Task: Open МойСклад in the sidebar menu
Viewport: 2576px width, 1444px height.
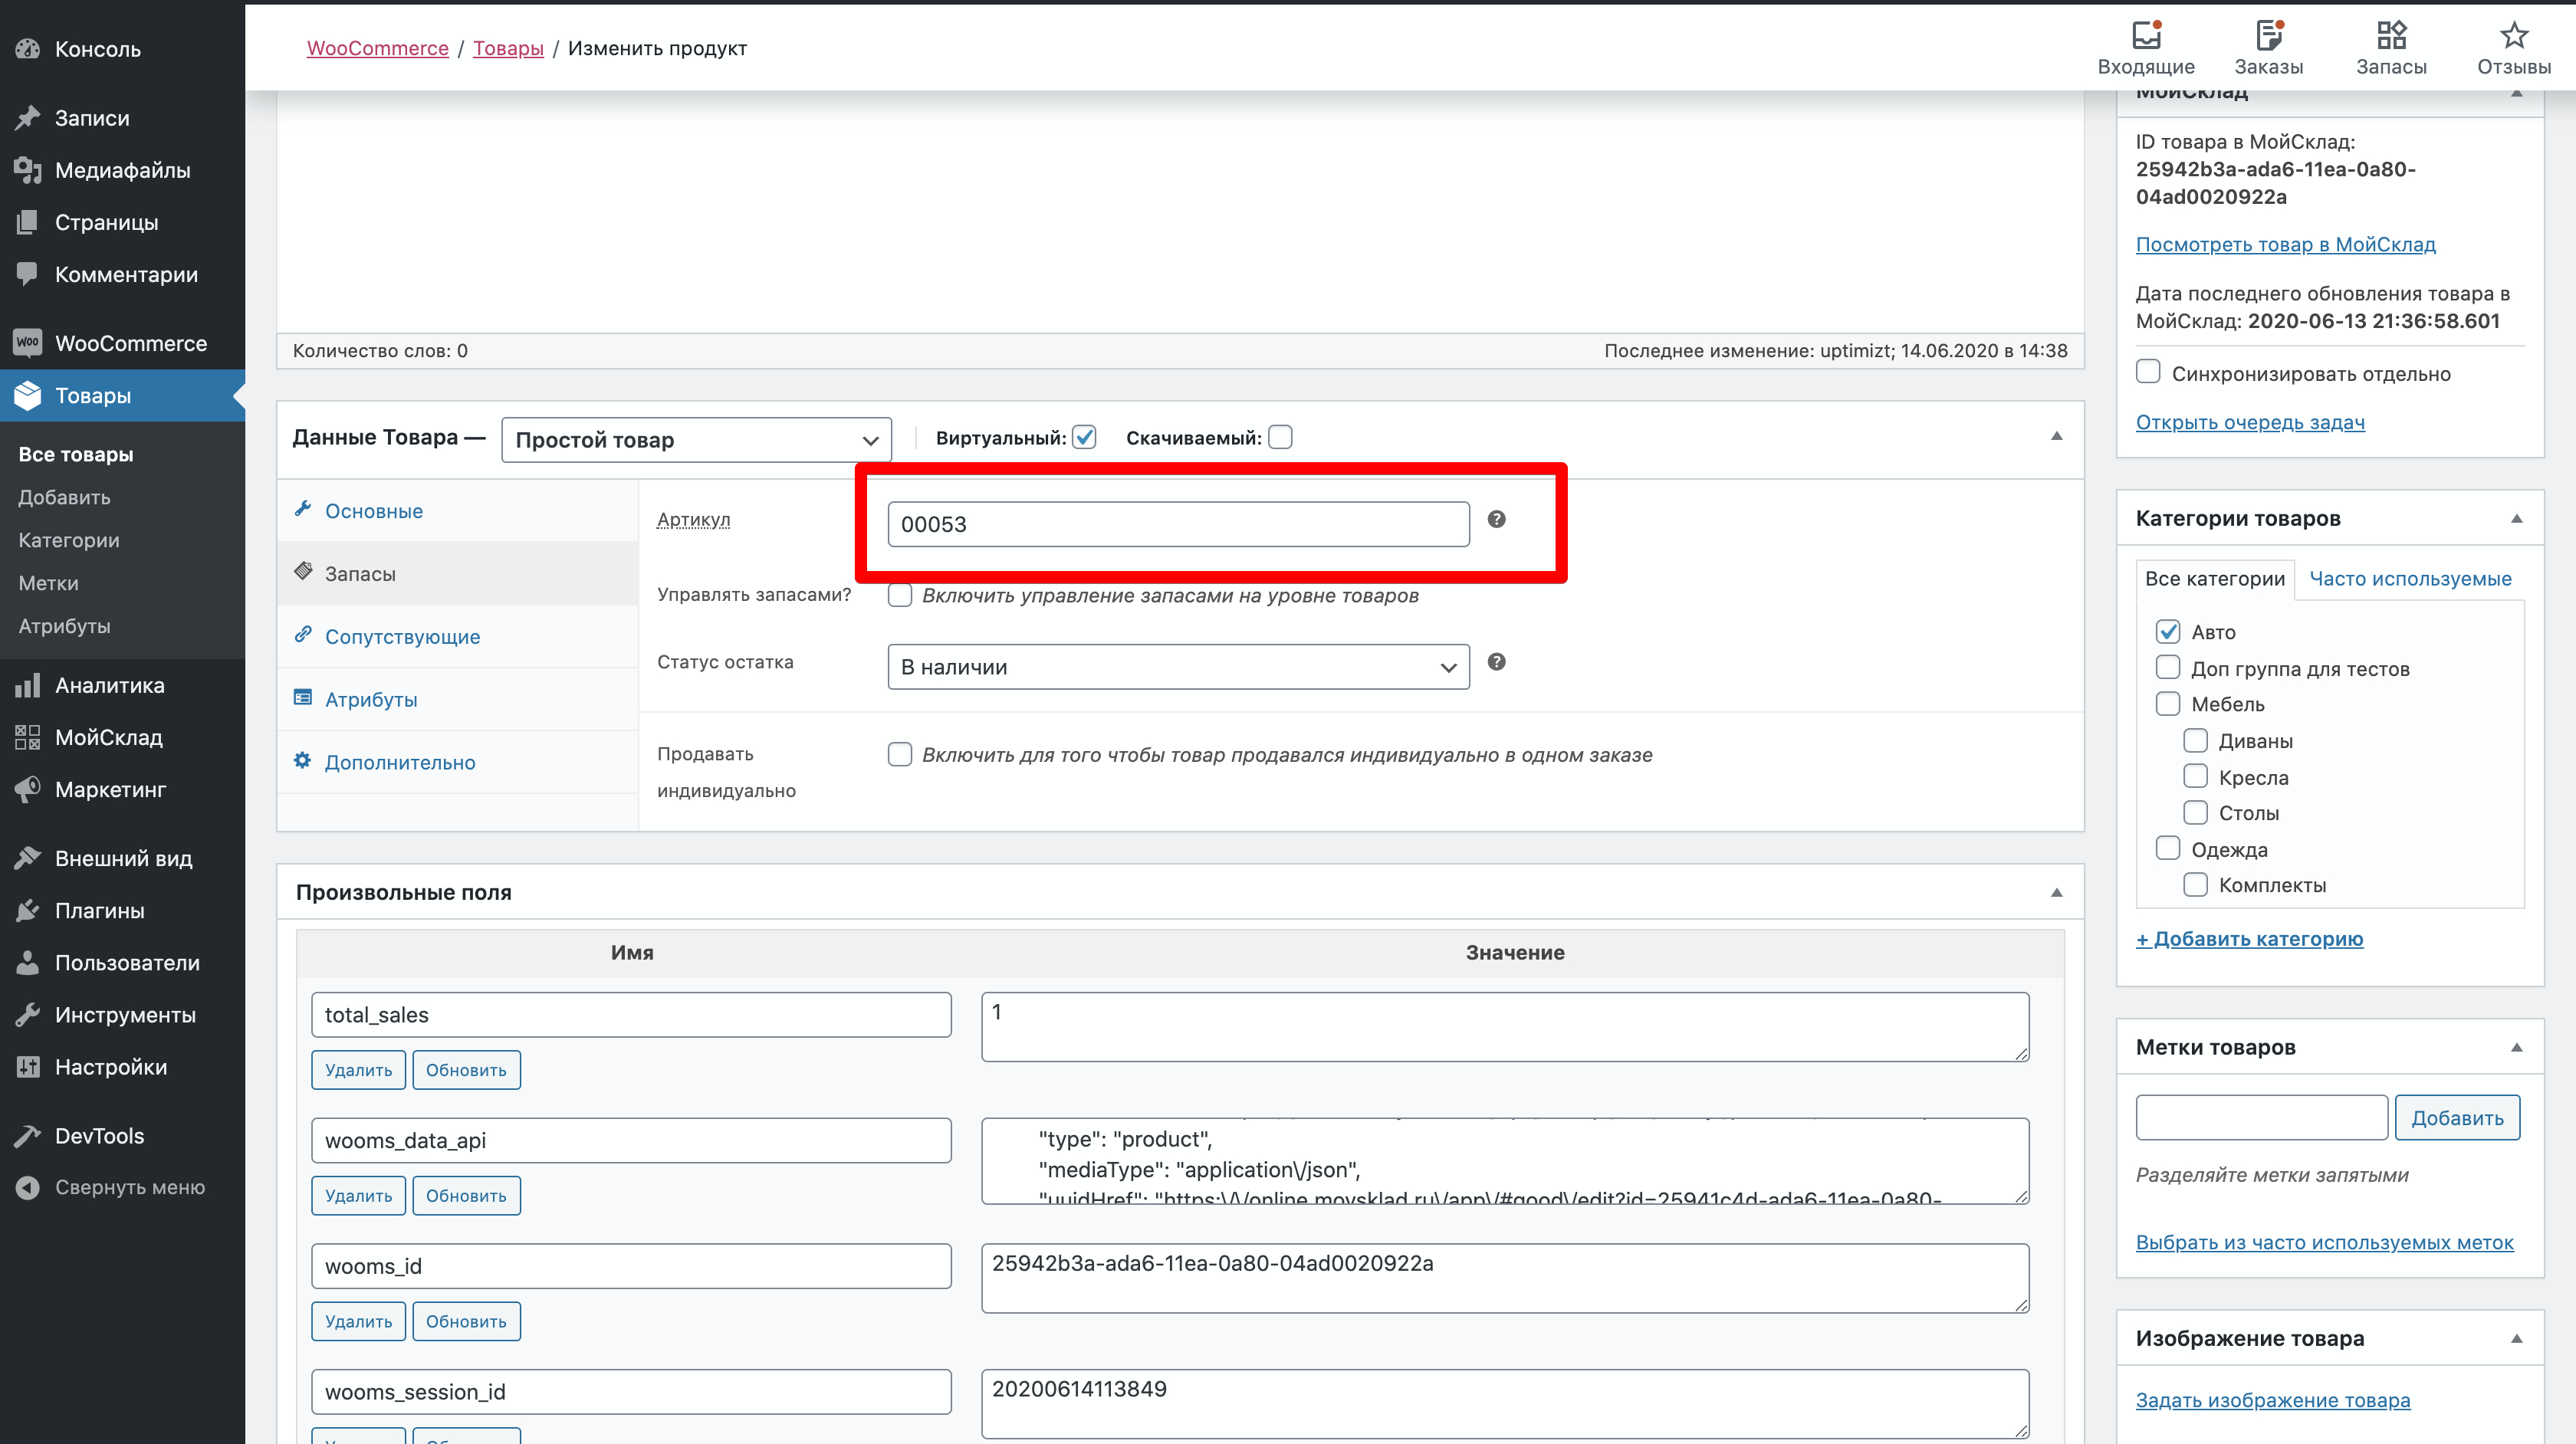Action: [108, 737]
